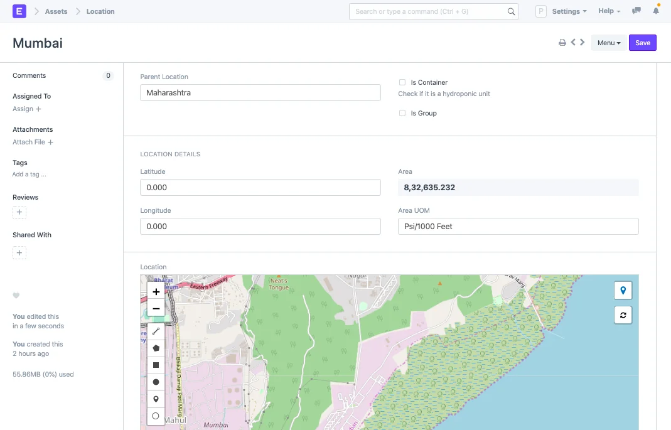Select the rectangle drawing tool on the map
The width and height of the screenshot is (671, 430).
tap(156, 365)
